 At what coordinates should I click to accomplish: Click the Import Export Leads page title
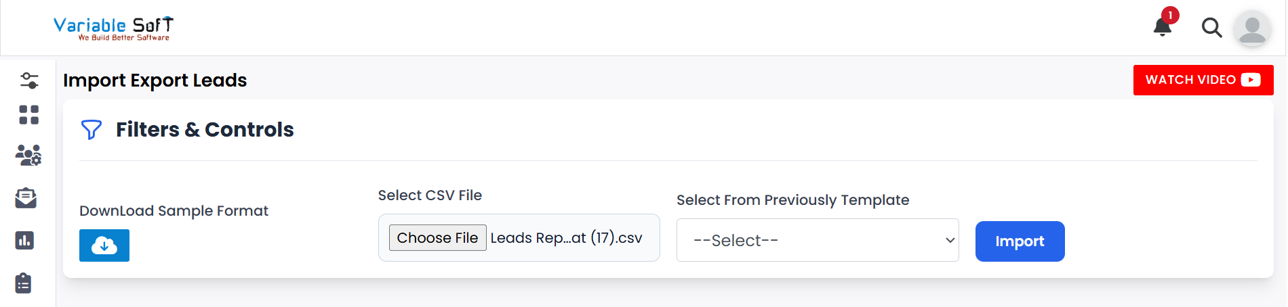pyautogui.click(x=155, y=80)
